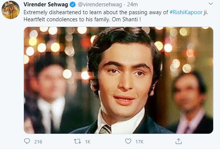Click the 'Om Shanti !' text
The width and height of the screenshot is (224, 149).
pos(127,19)
